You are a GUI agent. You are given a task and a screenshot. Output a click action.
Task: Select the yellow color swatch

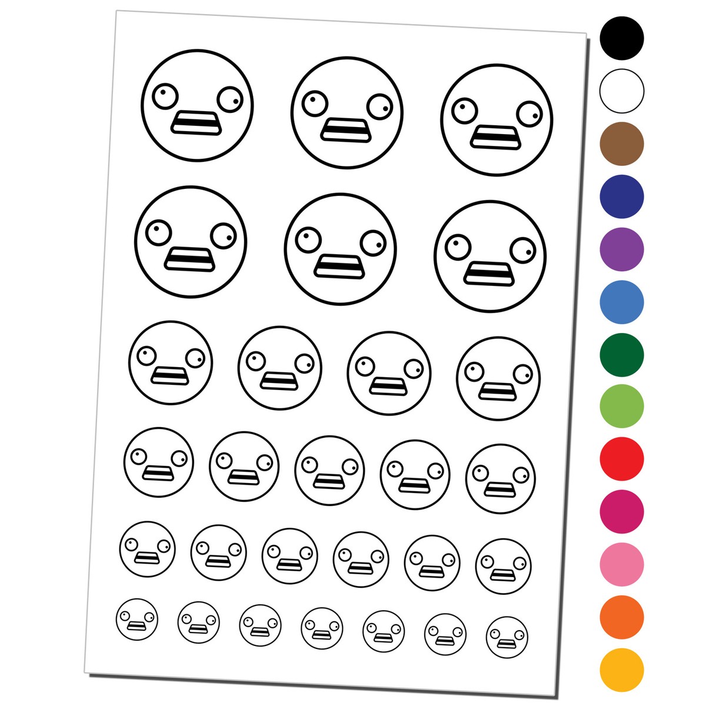tap(622, 670)
